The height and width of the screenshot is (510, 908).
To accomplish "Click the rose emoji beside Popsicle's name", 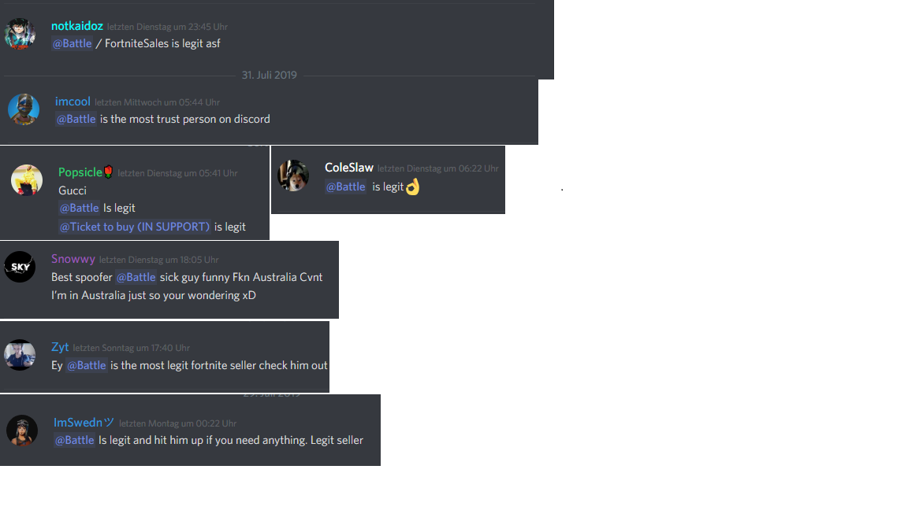I will coord(108,172).
